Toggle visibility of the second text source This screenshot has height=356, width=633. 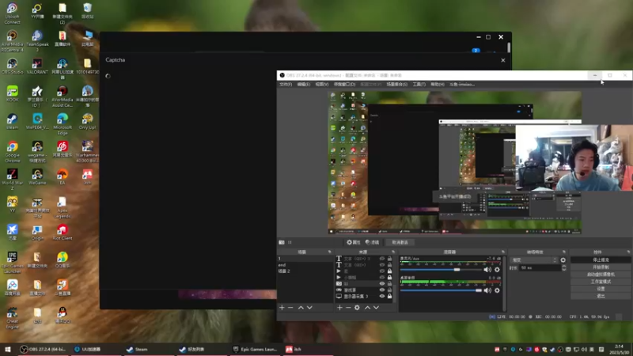pyautogui.click(x=382, y=265)
